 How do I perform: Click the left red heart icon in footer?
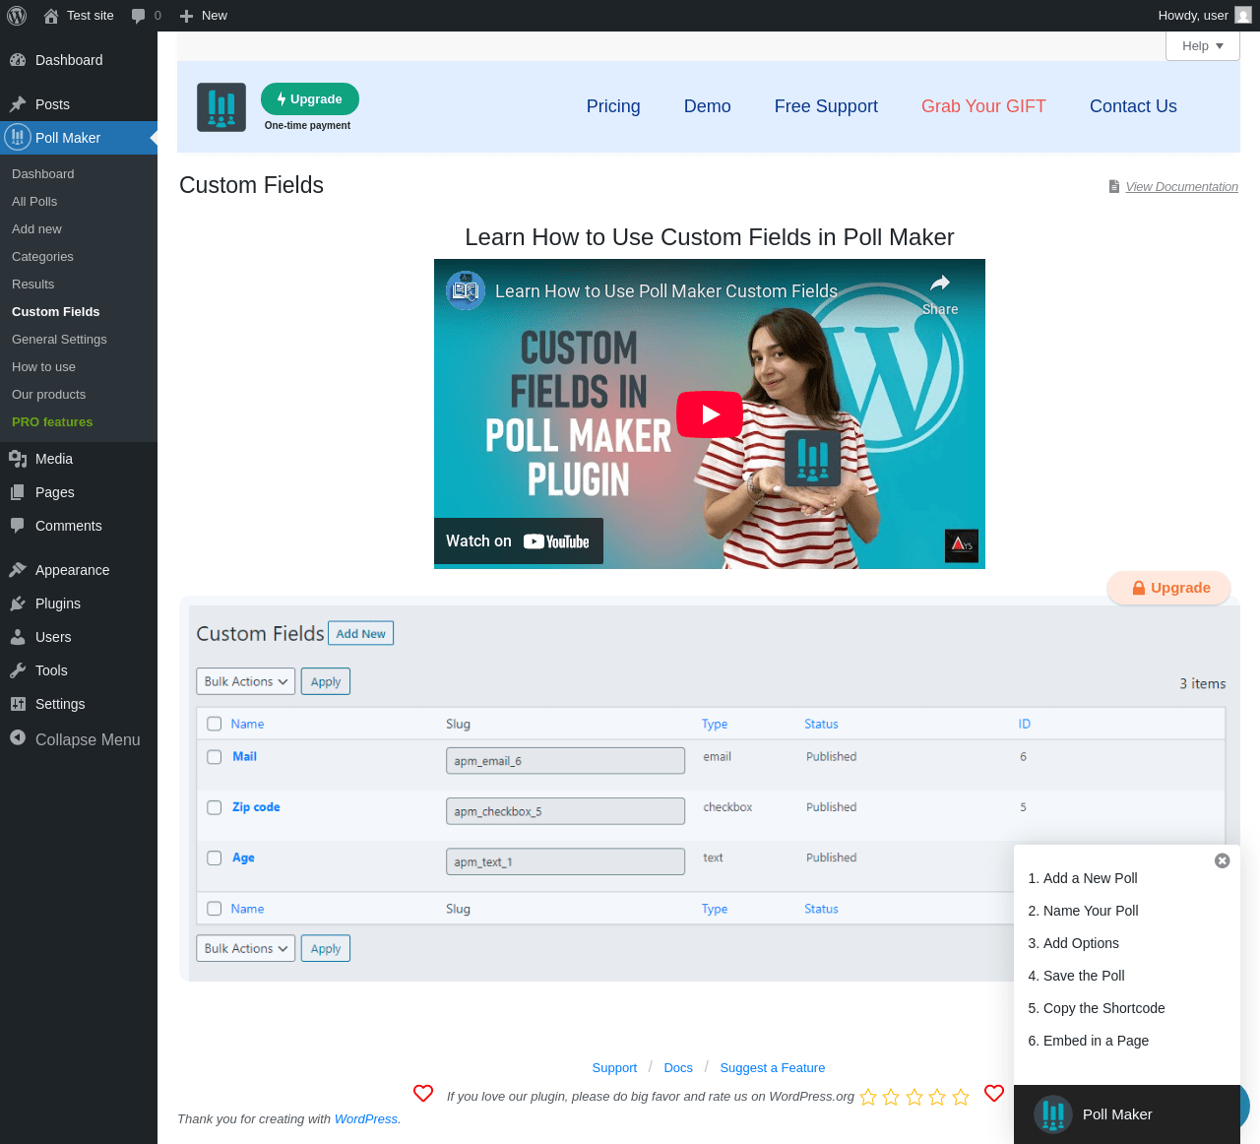point(423,1094)
